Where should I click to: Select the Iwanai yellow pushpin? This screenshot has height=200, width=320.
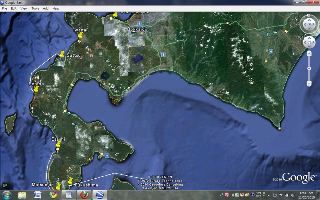click(80, 35)
